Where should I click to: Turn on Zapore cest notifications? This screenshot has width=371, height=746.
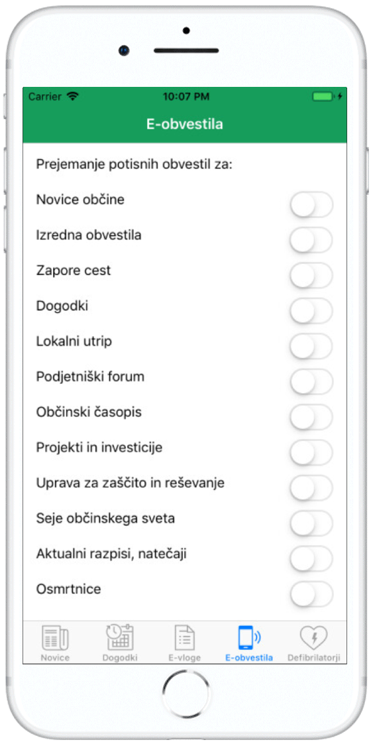(311, 275)
